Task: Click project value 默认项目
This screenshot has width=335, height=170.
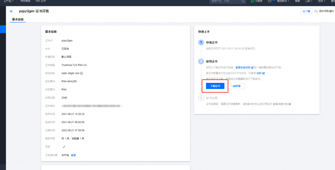Action: point(66,57)
